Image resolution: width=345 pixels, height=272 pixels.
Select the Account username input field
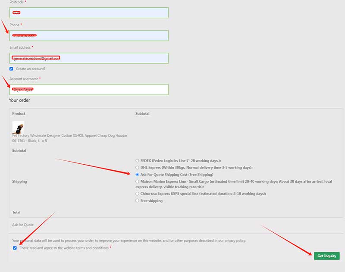(x=89, y=89)
